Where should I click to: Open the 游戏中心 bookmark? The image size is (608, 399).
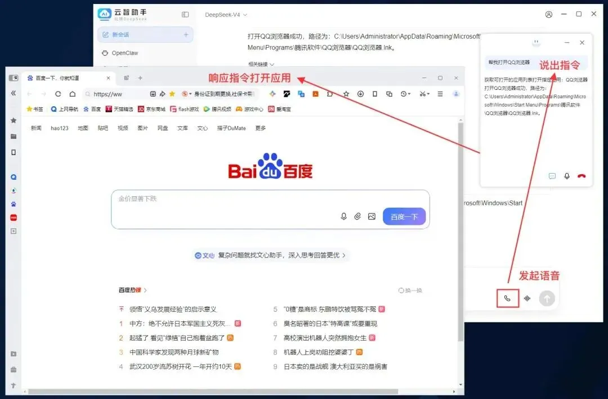click(249, 109)
